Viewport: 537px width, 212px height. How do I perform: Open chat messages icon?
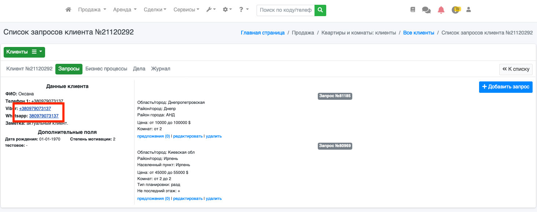[x=426, y=10]
